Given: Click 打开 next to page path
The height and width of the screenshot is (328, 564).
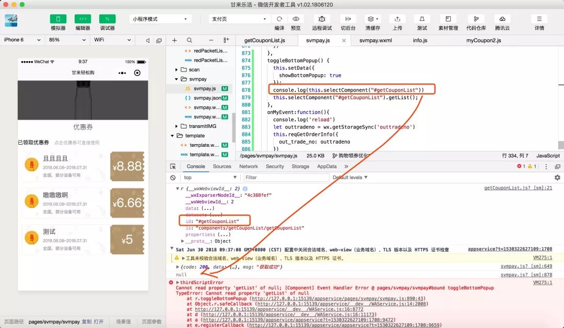Looking at the screenshot, I should (99, 322).
